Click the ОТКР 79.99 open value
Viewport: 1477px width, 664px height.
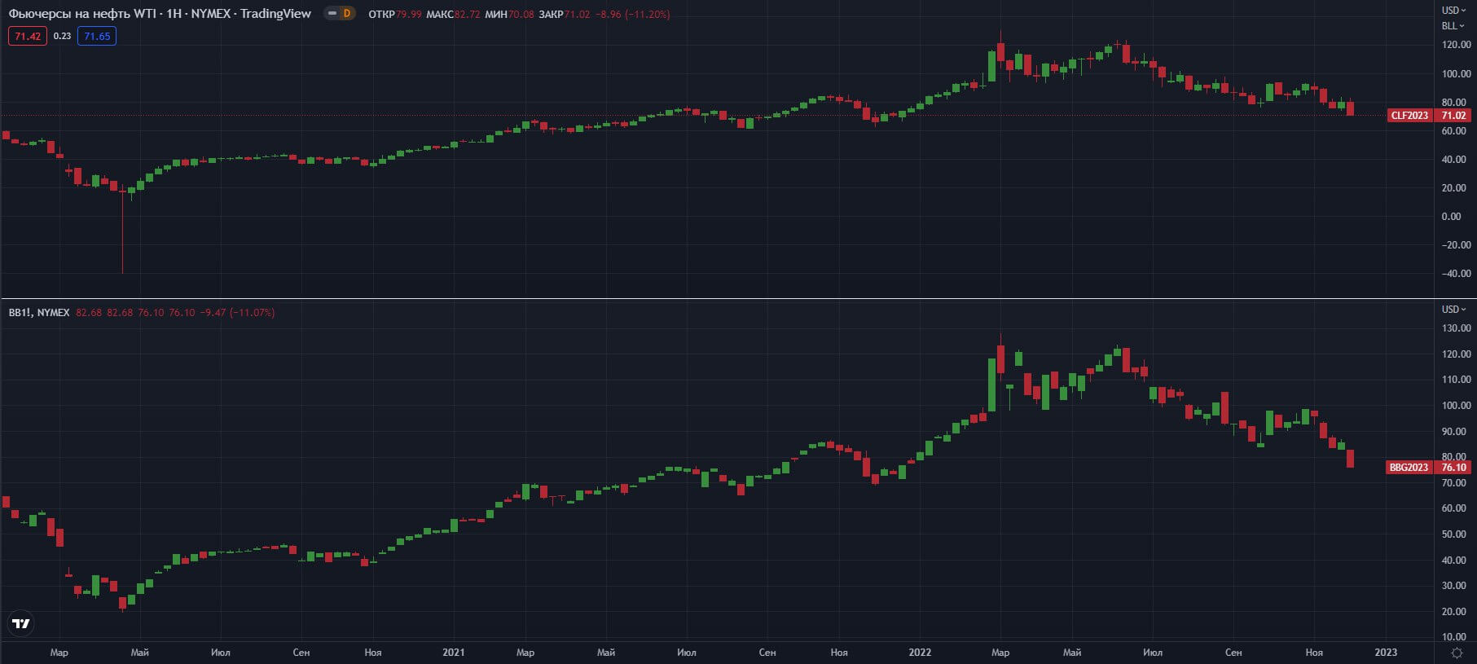(x=395, y=15)
